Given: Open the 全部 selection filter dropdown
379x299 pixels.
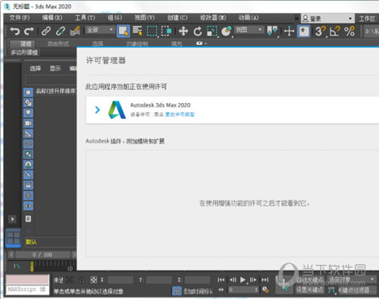Looking at the screenshot, I should point(100,30).
